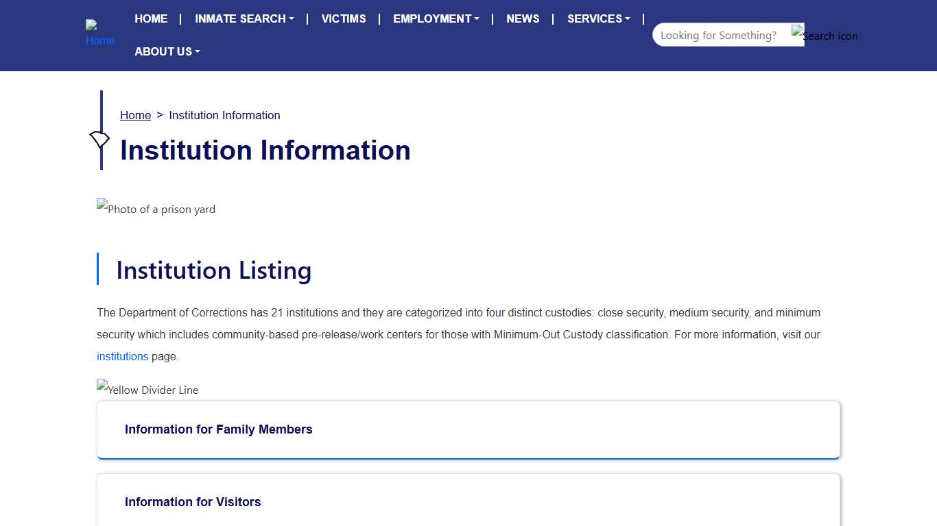Open the INMATE SEARCH dropdown menu
The height and width of the screenshot is (526, 937).
pyautogui.click(x=244, y=18)
